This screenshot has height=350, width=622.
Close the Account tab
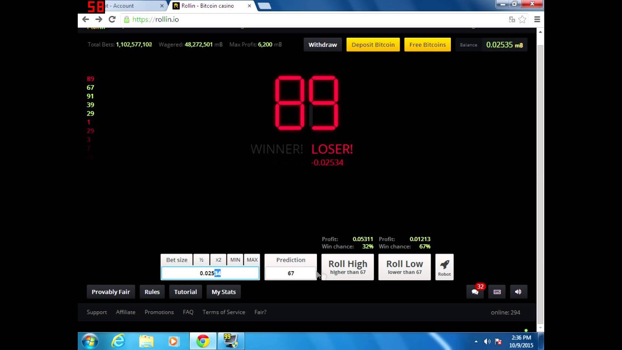pyautogui.click(x=162, y=6)
